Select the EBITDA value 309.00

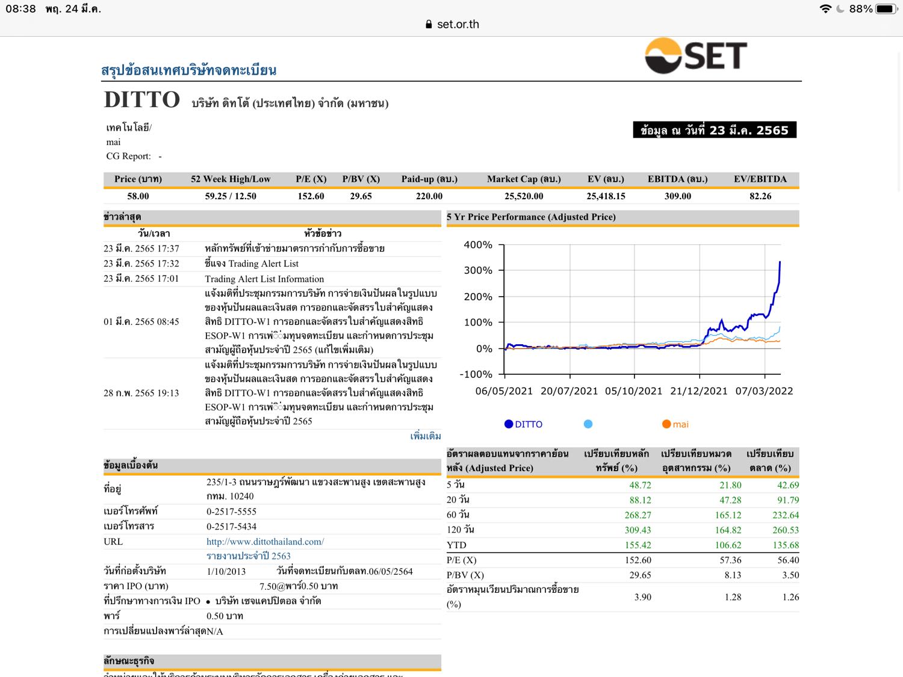(678, 196)
